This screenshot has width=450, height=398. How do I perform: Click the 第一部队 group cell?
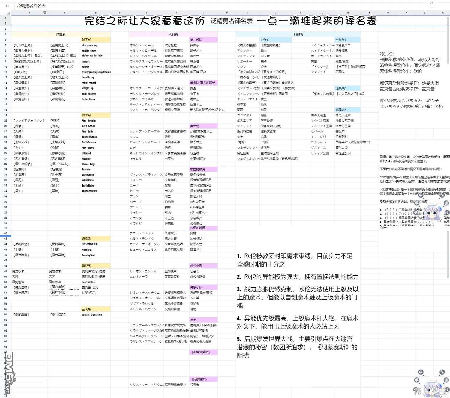click(x=203, y=40)
